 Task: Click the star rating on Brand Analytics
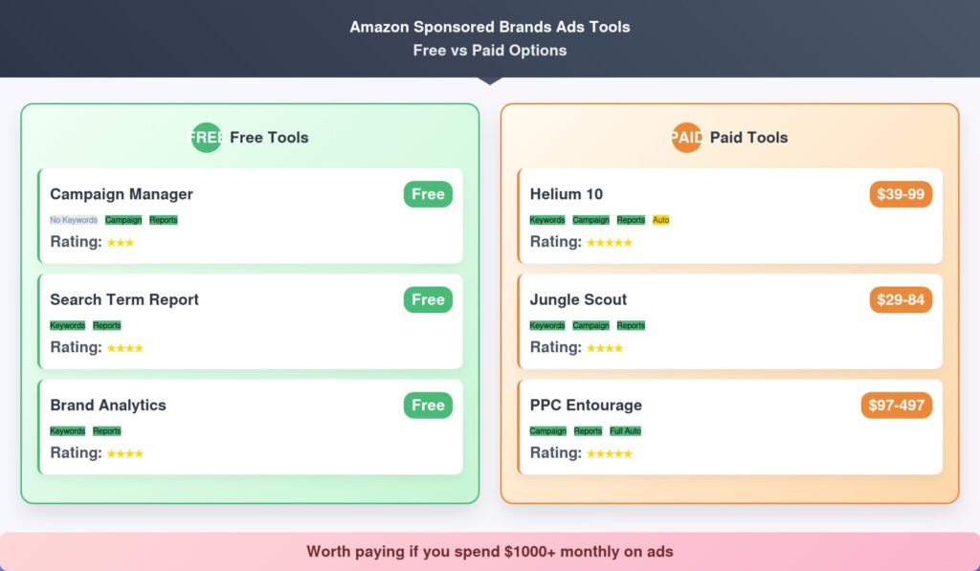[124, 453]
